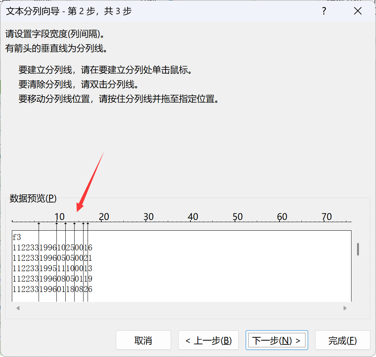Go back with 上一步(B) button
This screenshot has width=376, height=357.
coord(208,340)
